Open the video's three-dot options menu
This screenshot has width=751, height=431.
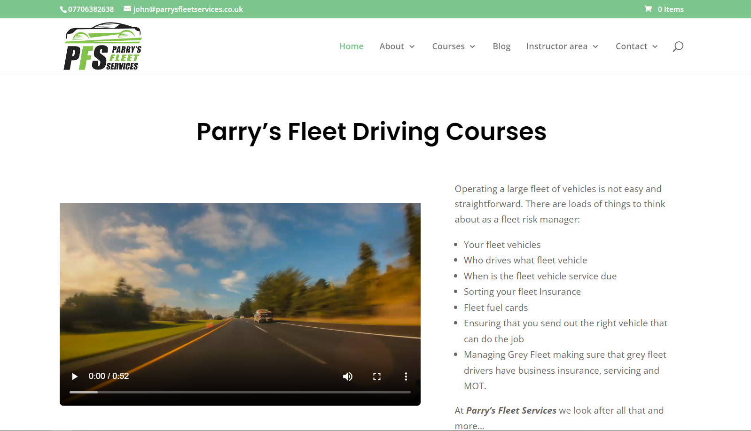[406, 377]
